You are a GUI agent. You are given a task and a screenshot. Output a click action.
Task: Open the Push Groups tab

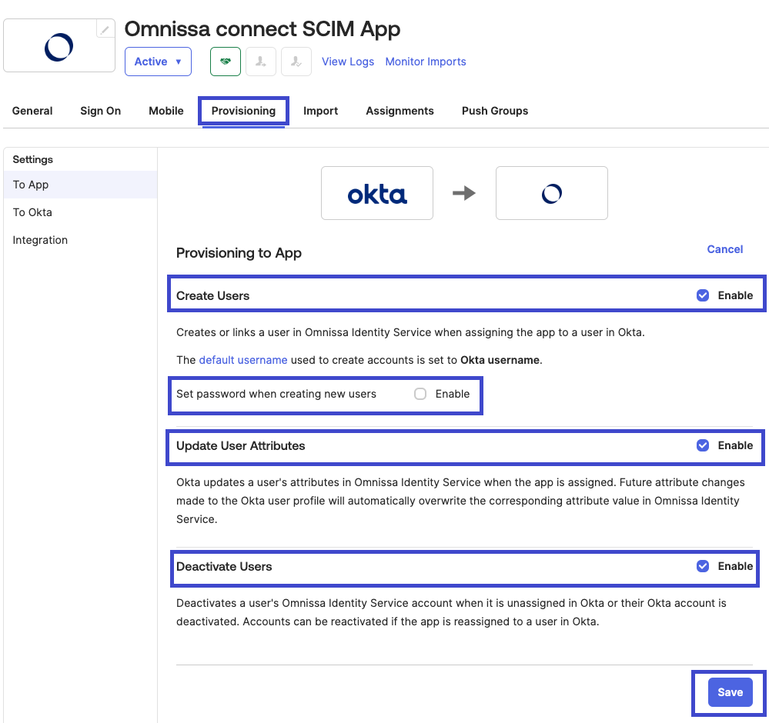coord(495,112)
